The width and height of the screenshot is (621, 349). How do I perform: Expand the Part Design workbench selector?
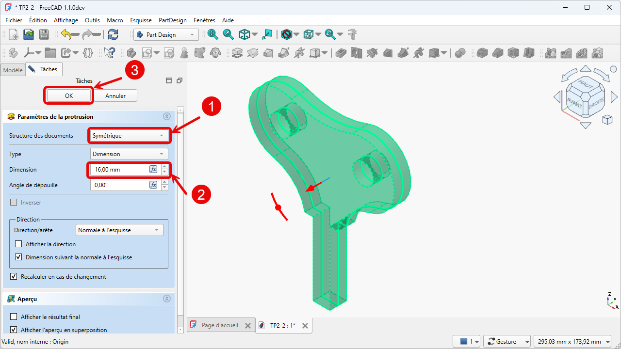coord(166,35)
